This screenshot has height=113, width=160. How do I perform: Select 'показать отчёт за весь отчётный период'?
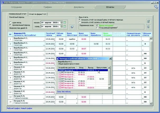click(80, 22)
